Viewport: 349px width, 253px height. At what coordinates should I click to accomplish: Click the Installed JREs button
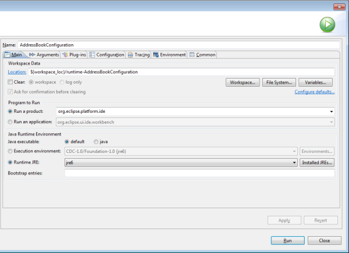(317, 163)
